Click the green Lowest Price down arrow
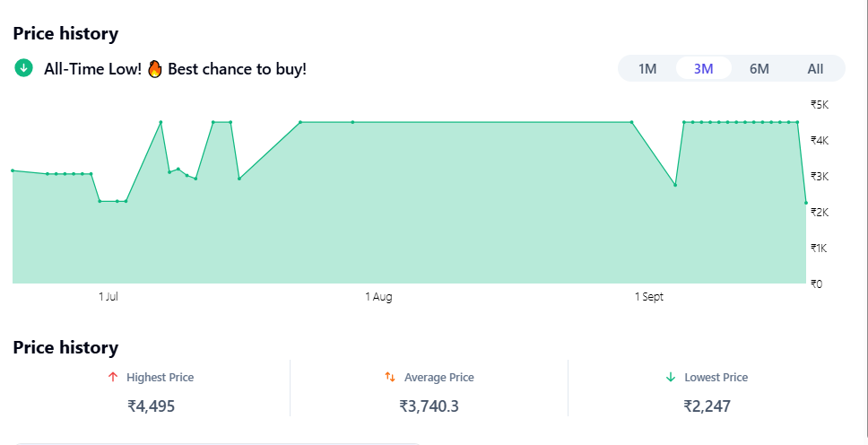 tap(670, 378)
